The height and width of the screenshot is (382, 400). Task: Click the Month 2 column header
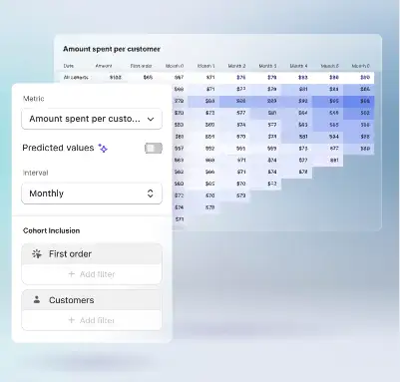[x=236, y=66]
